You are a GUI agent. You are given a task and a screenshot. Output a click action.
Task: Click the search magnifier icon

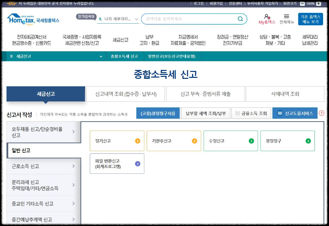(x=240, y=19)
